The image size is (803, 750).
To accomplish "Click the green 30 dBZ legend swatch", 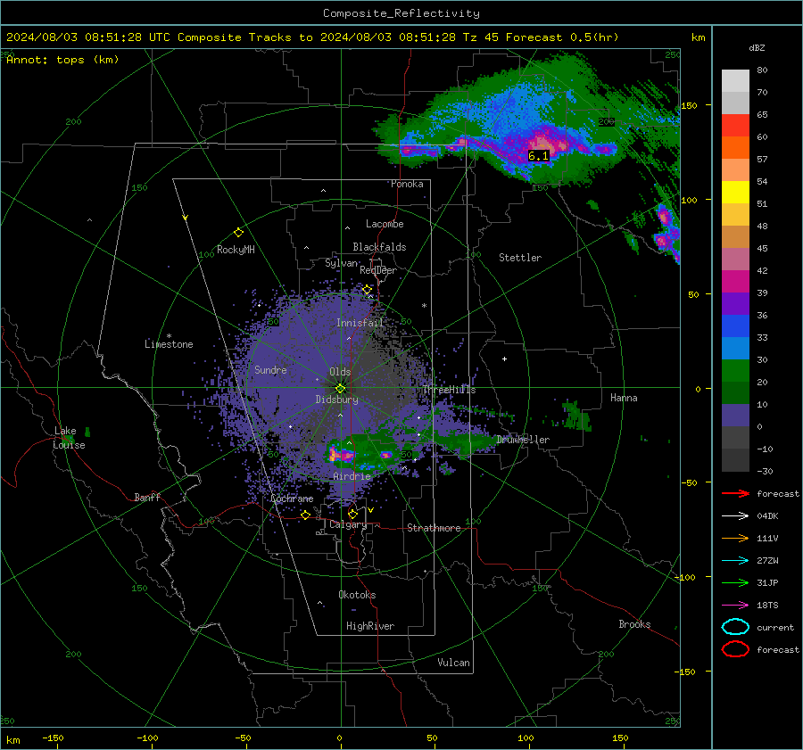I will pos(735,370).
